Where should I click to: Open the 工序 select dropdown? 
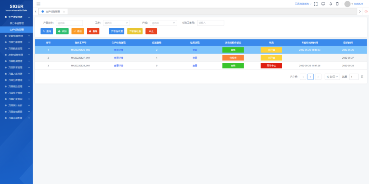pos(117,23)
